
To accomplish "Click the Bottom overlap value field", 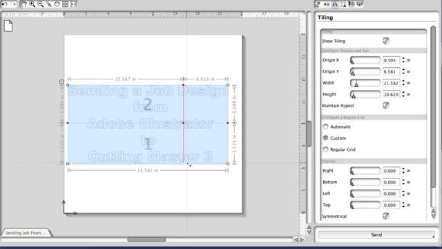I will pos(391,183).
